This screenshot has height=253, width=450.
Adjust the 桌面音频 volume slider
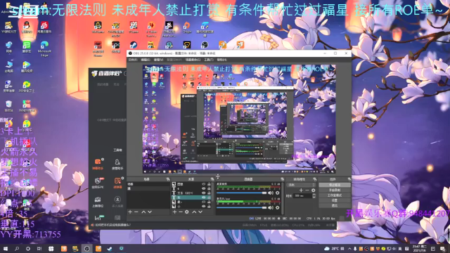click(x=241, y=193)
